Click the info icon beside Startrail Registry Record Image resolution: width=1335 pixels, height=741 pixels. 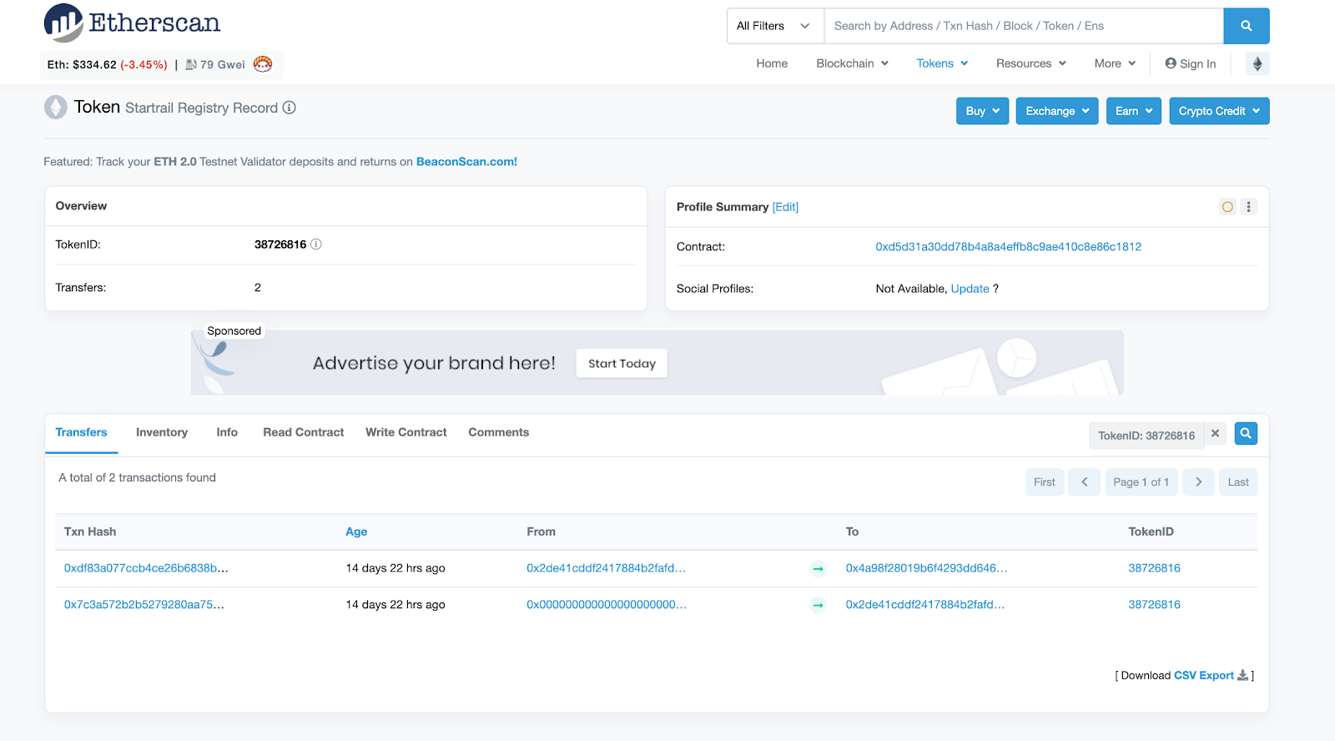[x=290, y=108]
